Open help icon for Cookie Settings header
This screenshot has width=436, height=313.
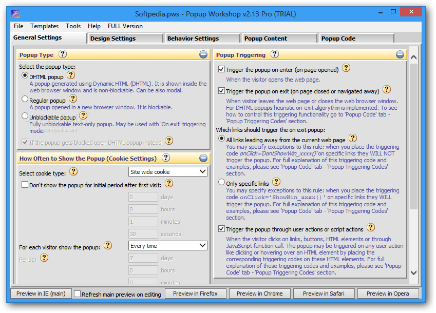tap(166, 158)
